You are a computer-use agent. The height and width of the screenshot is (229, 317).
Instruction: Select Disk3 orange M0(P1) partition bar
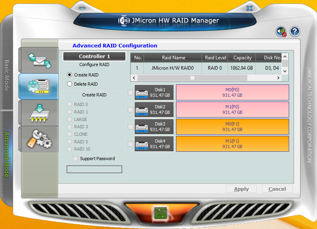click(233, 127)
